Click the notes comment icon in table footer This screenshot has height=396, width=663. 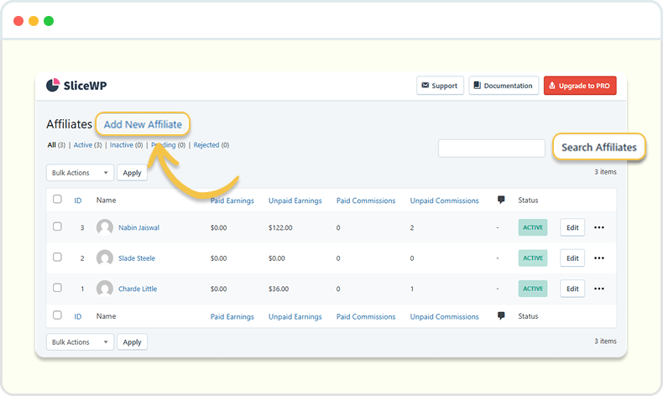501,315
